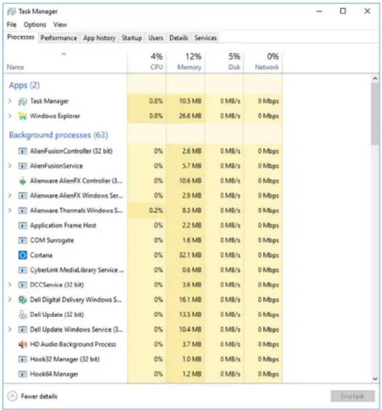Click the DCCService (32 bit) icon
This screenshot has height=410, width=382.
[22, 285]
